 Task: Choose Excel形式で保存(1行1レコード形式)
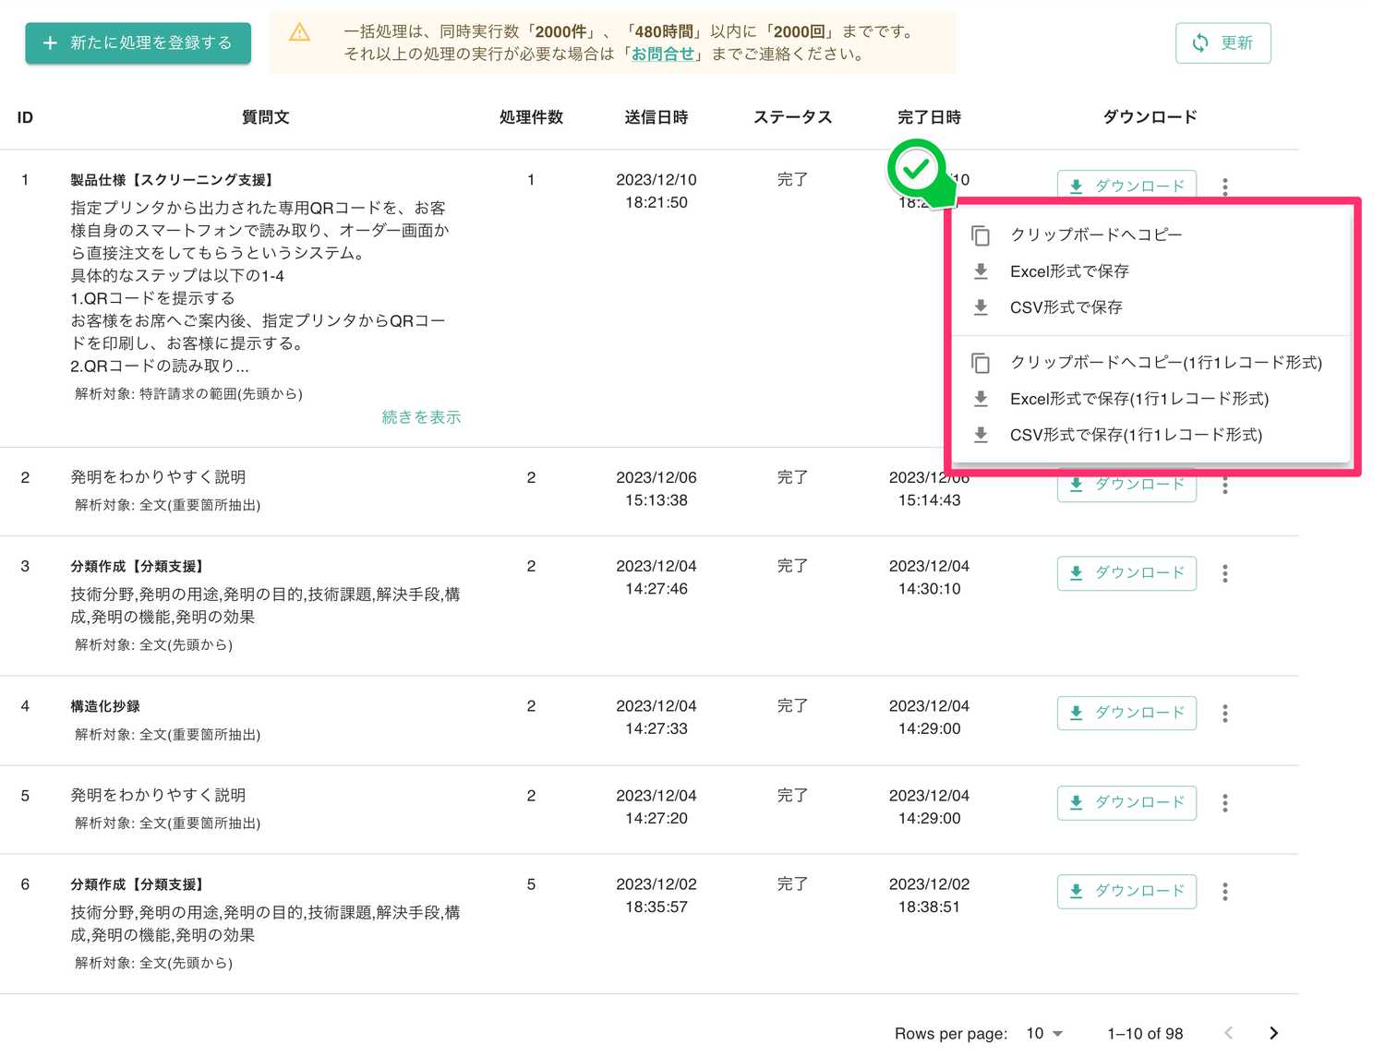tap(1150, 399)
